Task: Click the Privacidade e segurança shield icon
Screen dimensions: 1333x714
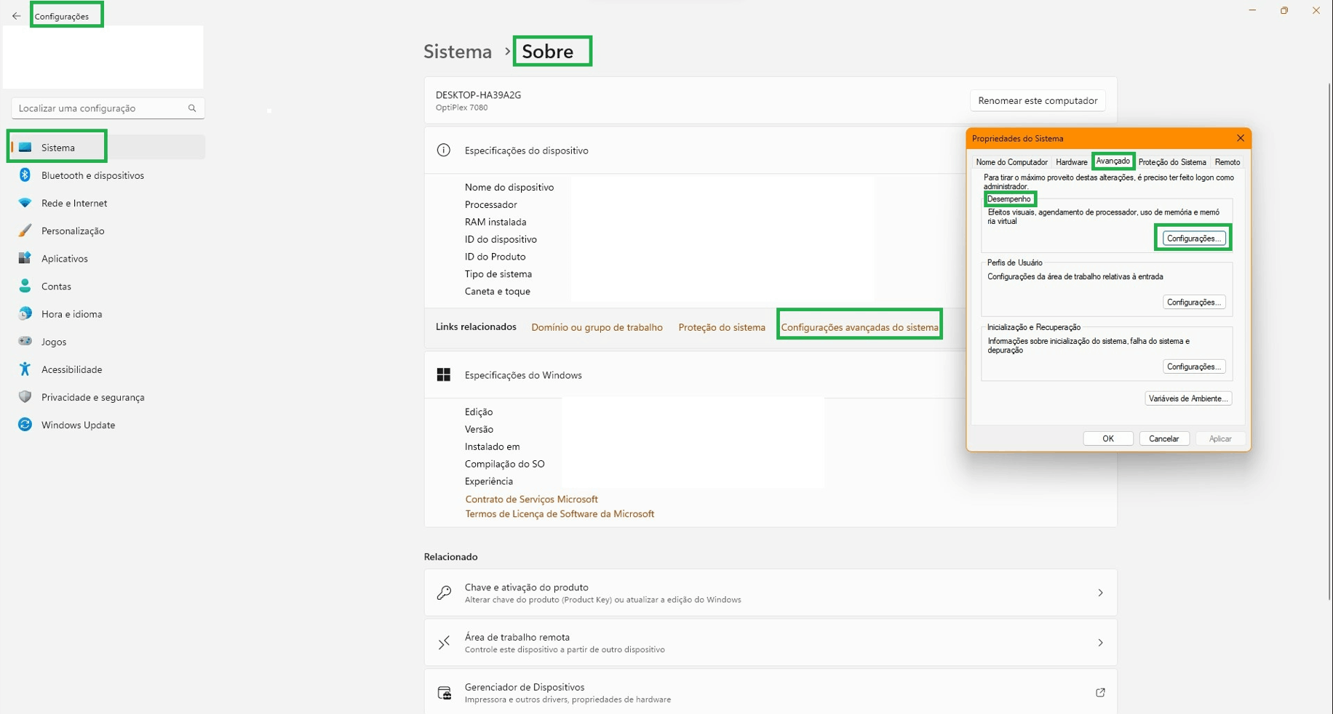Action: pyautogui.click(x=25, y=397)
